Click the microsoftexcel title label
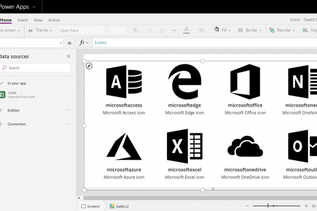 tap(184, 170)
